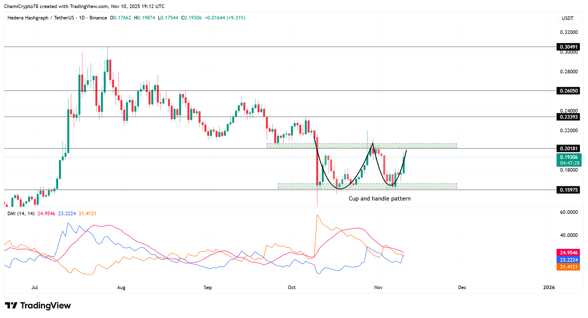Click the red 24.9546 ADX value tag
Viewport: 588px width, 318px height.
pyautogui.click(x=568, y=253)
